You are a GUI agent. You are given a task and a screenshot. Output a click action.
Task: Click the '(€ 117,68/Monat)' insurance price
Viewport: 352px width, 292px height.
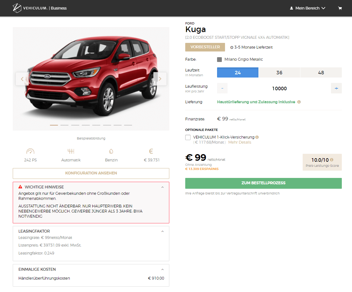coord(210,142)
